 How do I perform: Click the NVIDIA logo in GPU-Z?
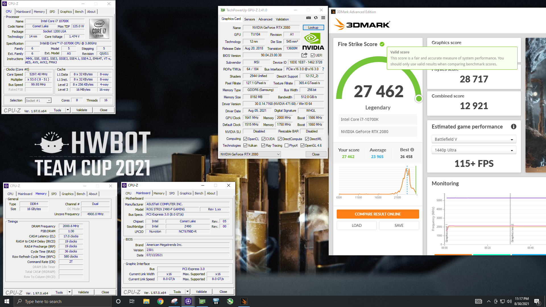(313, 42)
